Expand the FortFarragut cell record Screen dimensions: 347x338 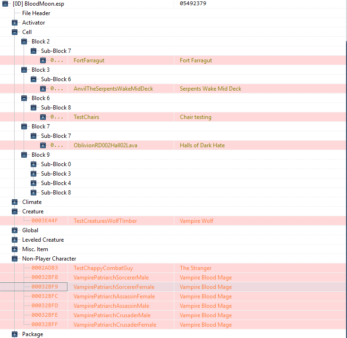(43, 60)
